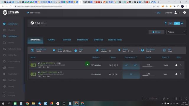Open the Actions dropdown
189x106 pixels.
[176, 32]
